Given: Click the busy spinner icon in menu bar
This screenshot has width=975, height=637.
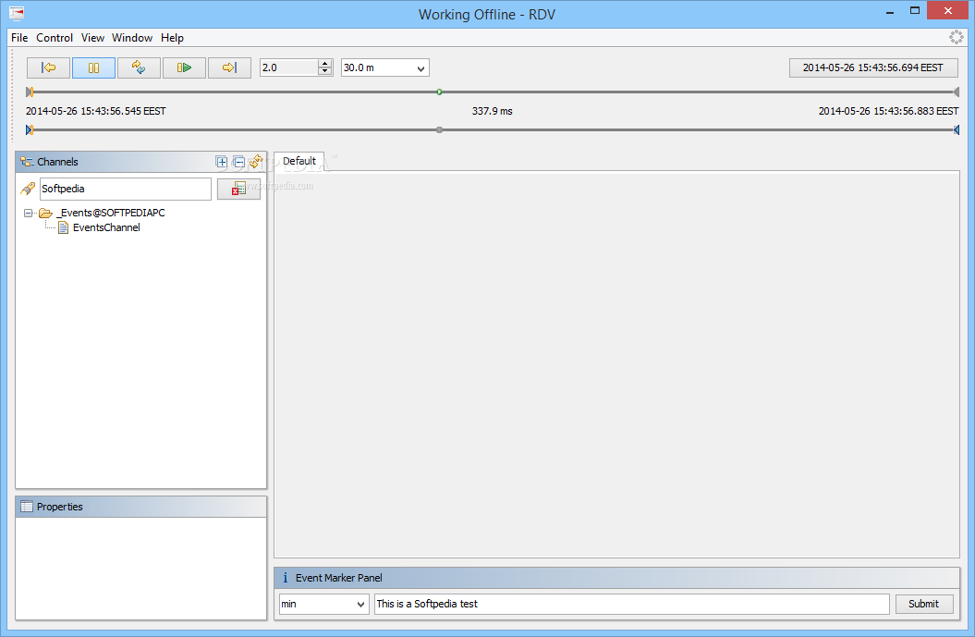Looking at the screenshot, I should pos(957,37).
